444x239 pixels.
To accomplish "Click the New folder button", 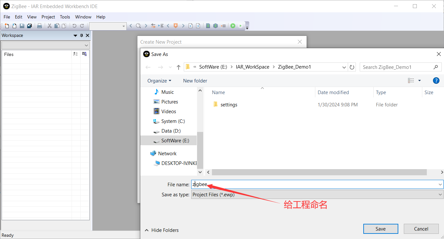I will (x=195, y=81).
